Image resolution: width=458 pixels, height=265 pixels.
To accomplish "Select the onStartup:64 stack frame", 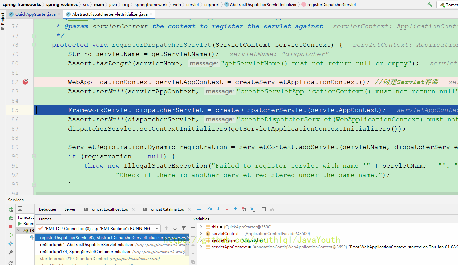I will [99, 245].
